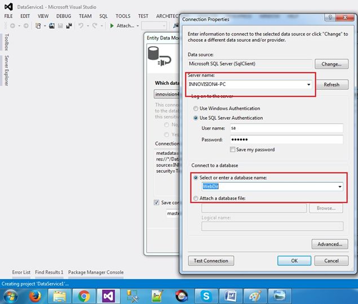358x304 pixels.
Task: Open the SQL menu
Action: click(103, 16)
